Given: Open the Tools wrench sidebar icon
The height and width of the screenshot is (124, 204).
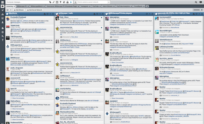Looking at the screenshot, I should coord(2,36).
